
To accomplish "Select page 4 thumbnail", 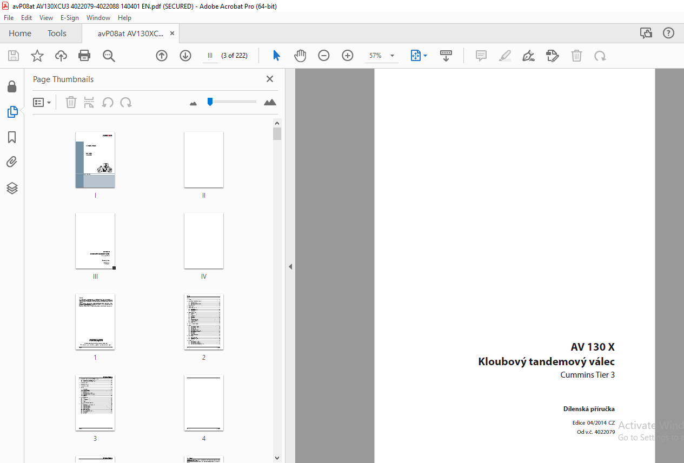I will 204,403.
